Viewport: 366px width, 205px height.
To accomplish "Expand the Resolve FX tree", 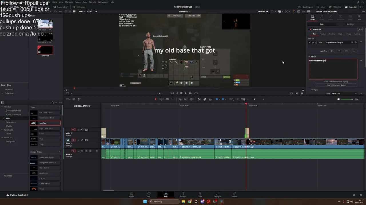I will pos(2,130).
